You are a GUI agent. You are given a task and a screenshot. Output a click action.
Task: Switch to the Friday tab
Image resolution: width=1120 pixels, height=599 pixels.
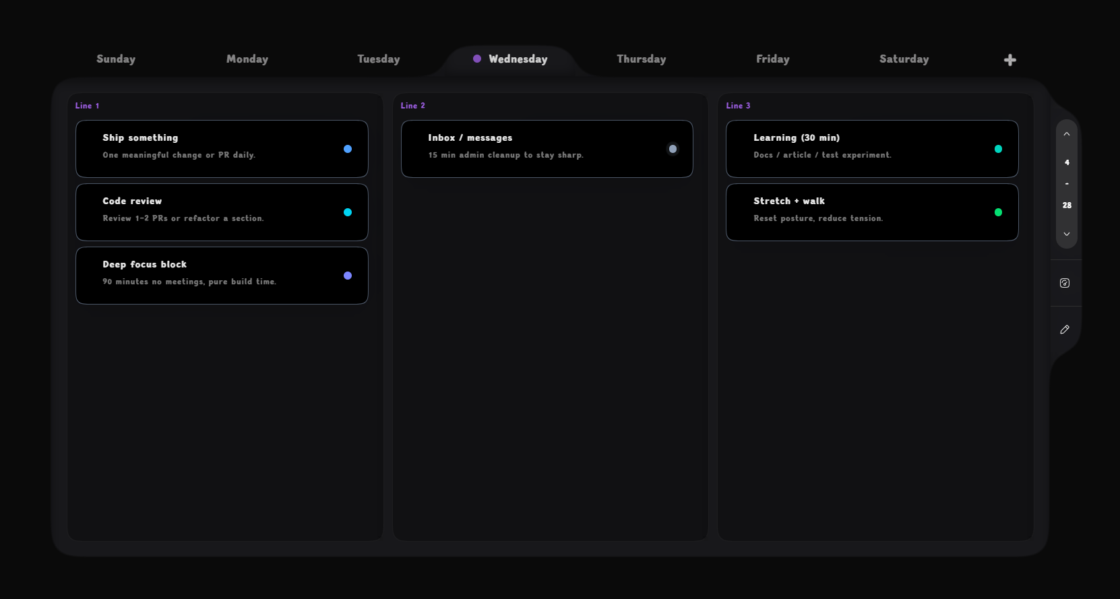pos(773,59)
